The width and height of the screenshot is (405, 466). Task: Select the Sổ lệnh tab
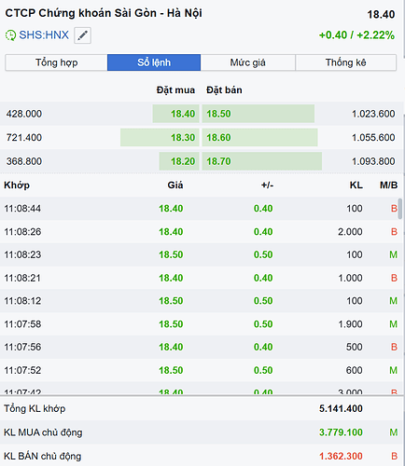point(154,62)
